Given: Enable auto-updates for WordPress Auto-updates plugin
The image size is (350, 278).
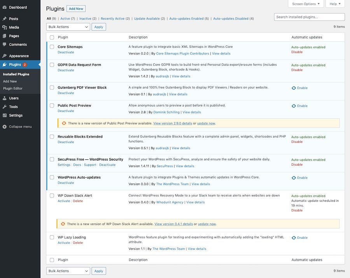Looking at the screenshot, I should click(302, 178).
